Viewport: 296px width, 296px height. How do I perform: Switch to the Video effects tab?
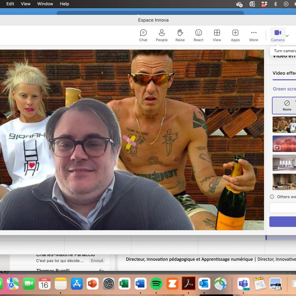(284, 73)
